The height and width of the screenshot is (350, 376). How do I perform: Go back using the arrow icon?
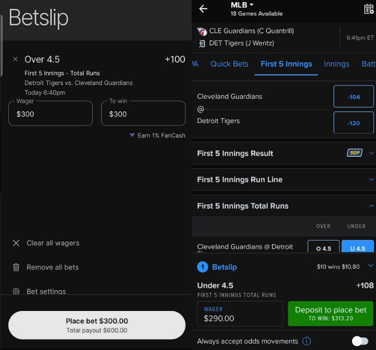pyautogui.click(x=203, y=9)
